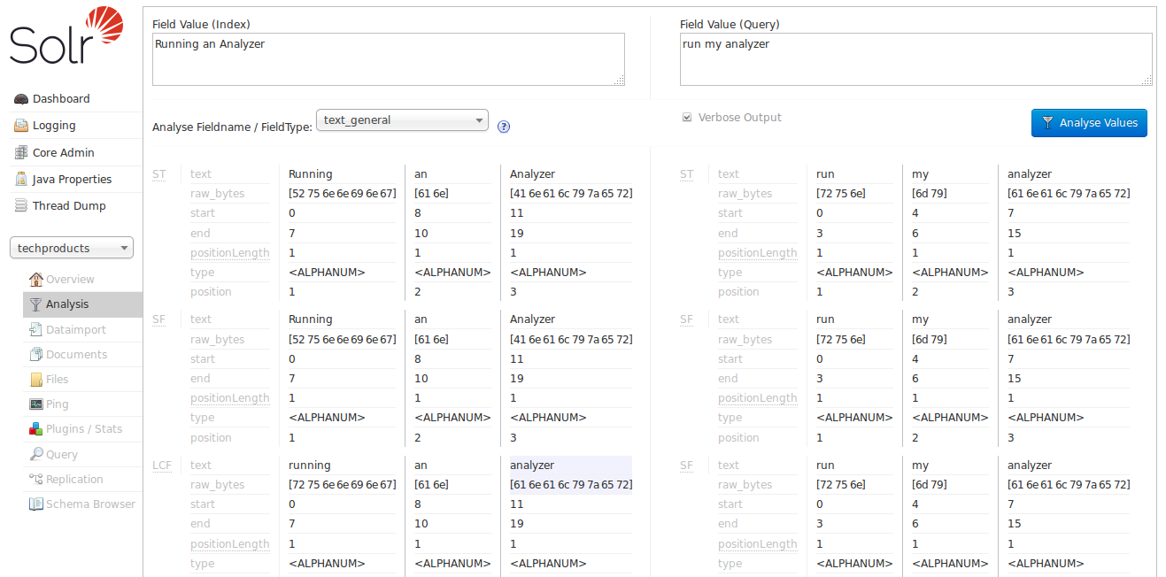Click the Documents link in sidebar
The width and height of the screenshot is (1166, 577).
(76, 355)
